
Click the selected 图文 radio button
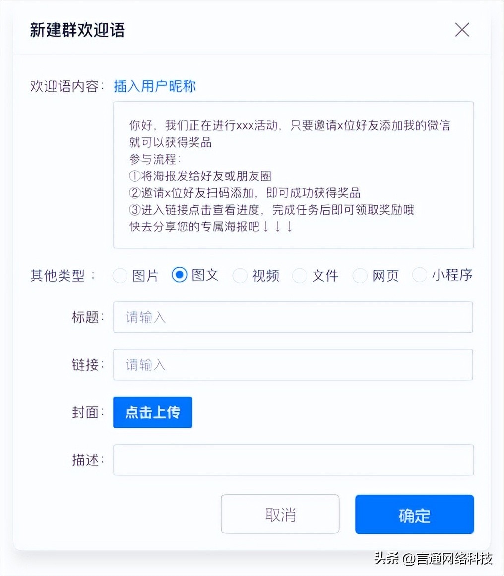[179, 275]
